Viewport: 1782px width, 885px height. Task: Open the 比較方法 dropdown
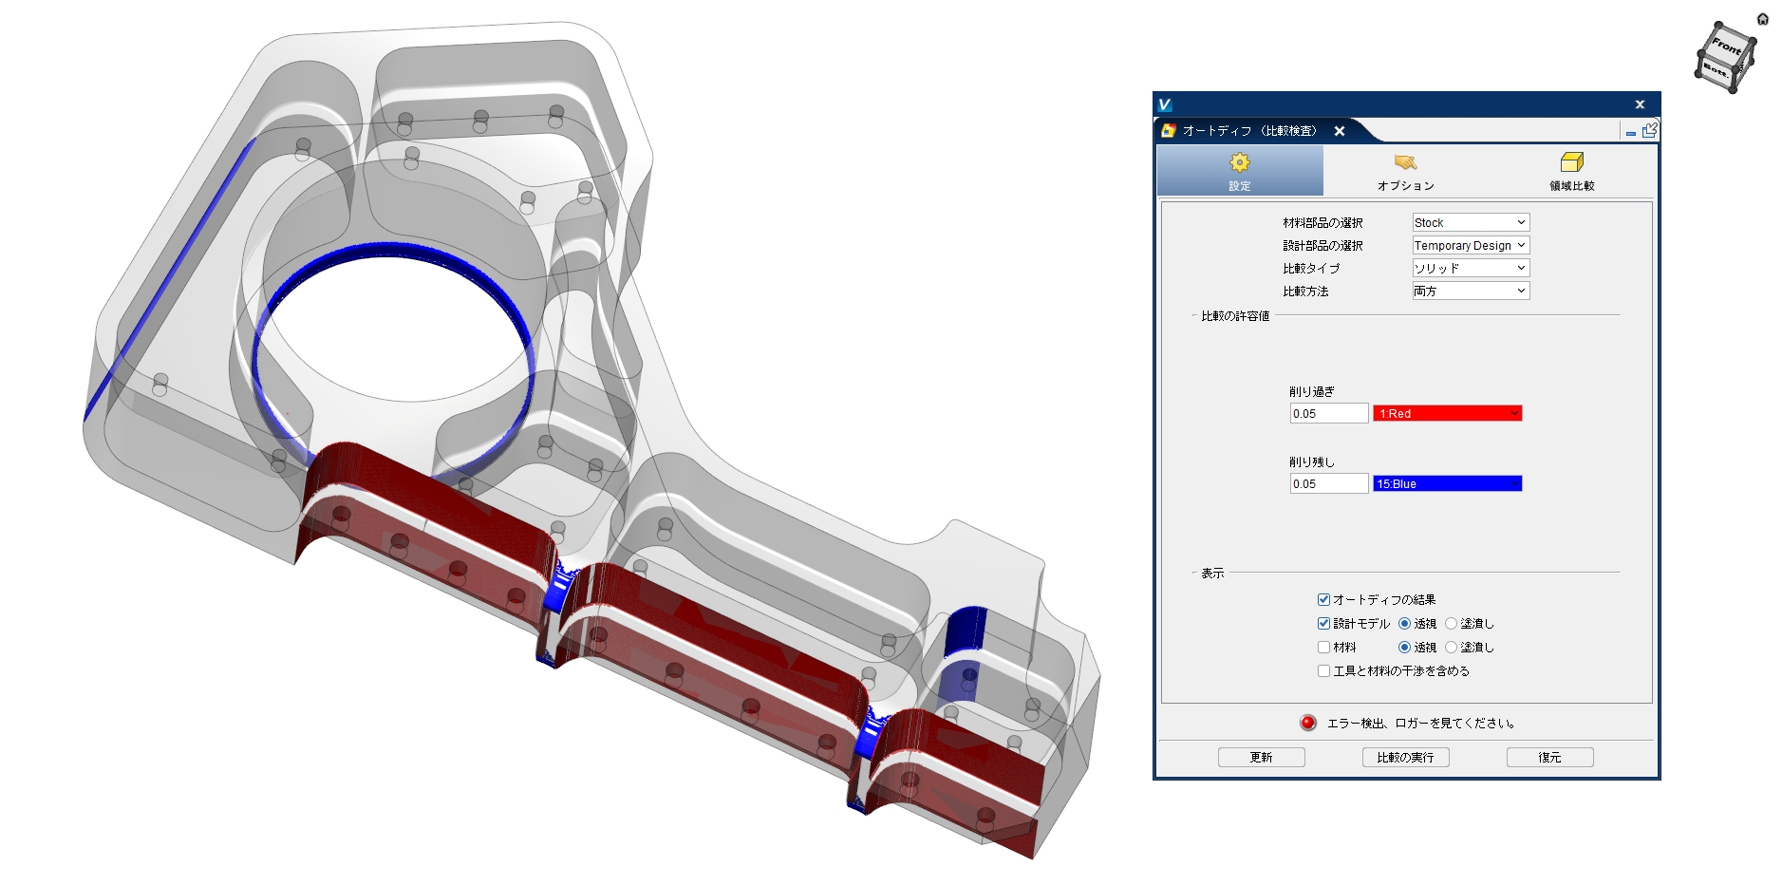click(x=1470, y=291)
